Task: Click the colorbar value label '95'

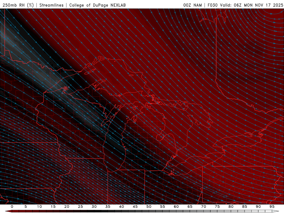Action: 272,207
